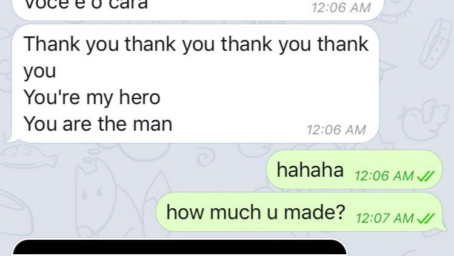
Task: Click the tail of the incoming white bubble
Action: point(11,139)
